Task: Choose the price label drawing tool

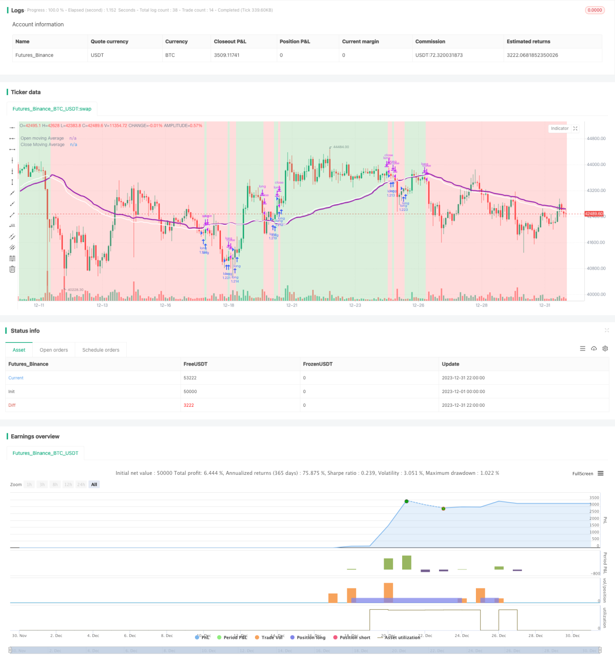Action: [x=12, y=226]
